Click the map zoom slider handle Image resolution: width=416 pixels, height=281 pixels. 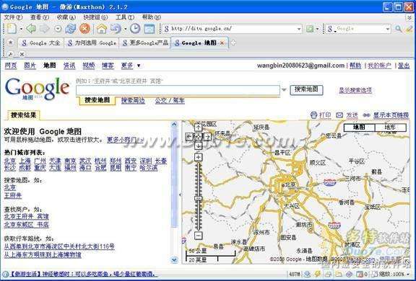(199, 198)
